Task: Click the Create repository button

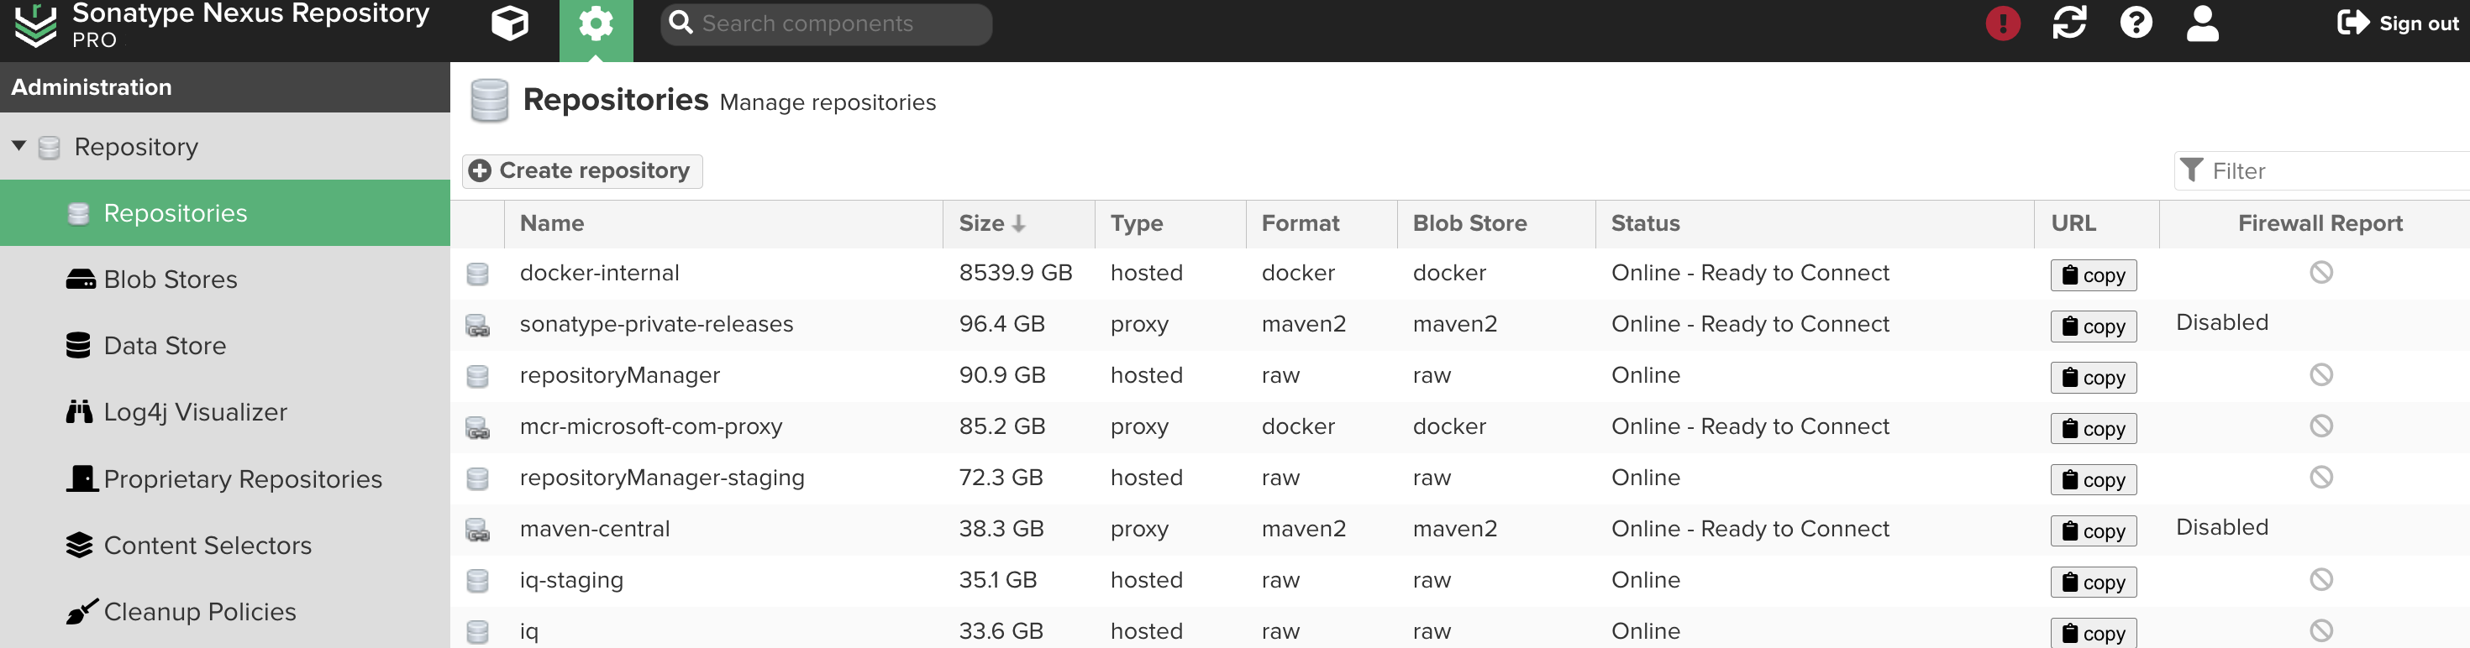Action: 582,170
